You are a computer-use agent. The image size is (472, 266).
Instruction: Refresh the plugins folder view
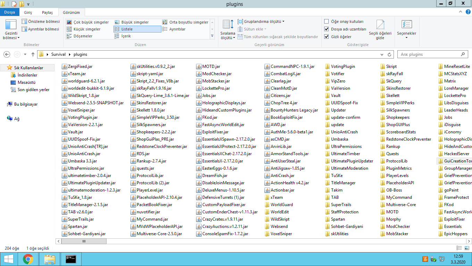pyautogui.click(x=390, y=54)
